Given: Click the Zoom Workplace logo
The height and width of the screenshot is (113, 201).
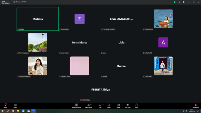Looking at the screenshot, I should 6,3.
